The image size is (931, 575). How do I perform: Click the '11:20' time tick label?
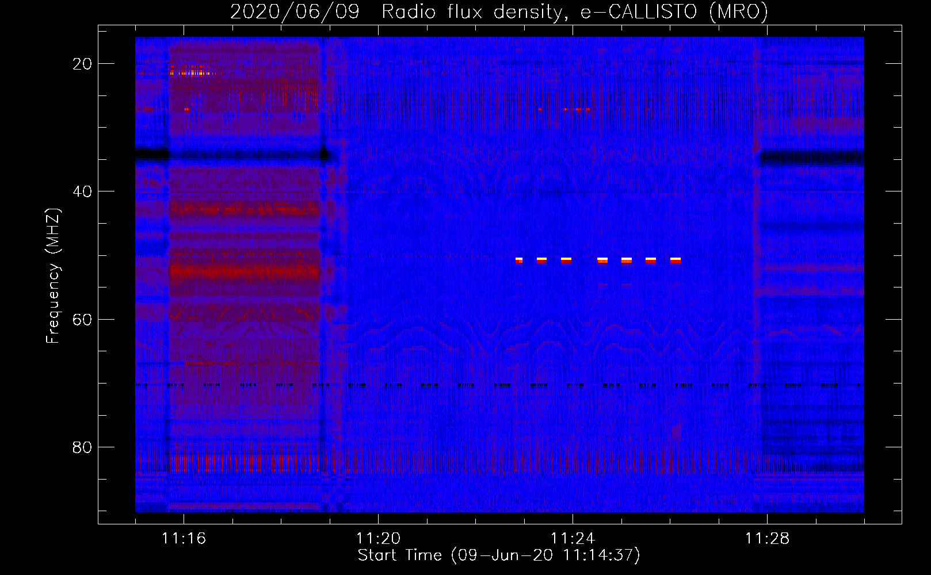378,539
